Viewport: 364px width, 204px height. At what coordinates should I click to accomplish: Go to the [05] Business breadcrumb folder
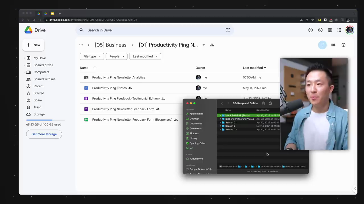(111, 45)
